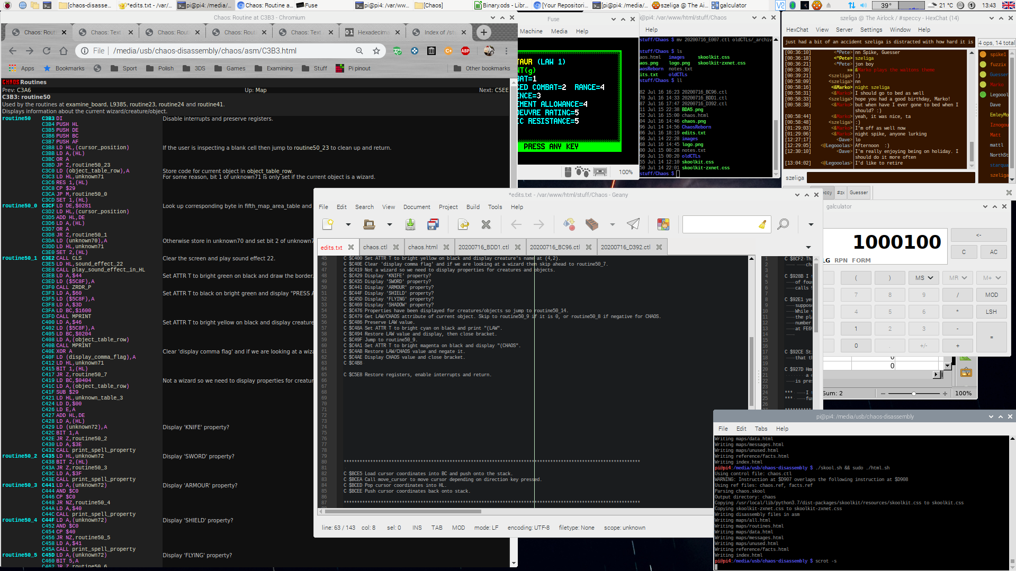Bookmark this page with the star icon
This screenshot has width=1016, height=571.
tap(376, 51)
